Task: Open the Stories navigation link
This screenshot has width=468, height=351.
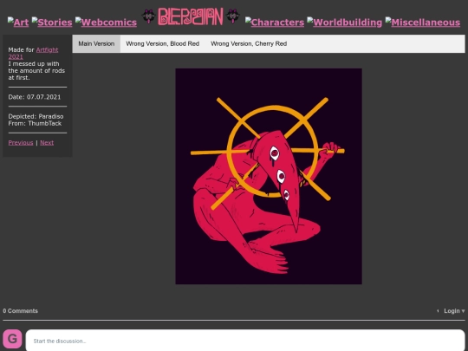Action: click(x=52, y=22)
